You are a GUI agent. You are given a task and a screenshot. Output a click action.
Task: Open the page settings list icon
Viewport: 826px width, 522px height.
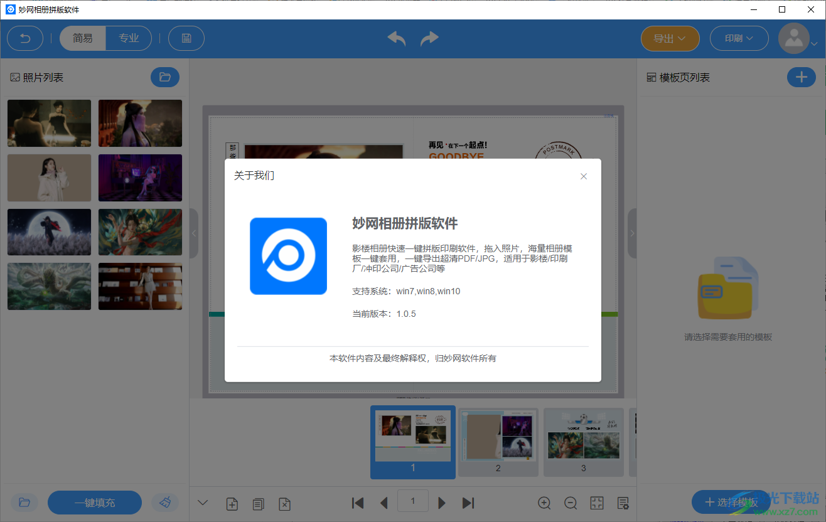pyautogui.click(x=623, y=503)
